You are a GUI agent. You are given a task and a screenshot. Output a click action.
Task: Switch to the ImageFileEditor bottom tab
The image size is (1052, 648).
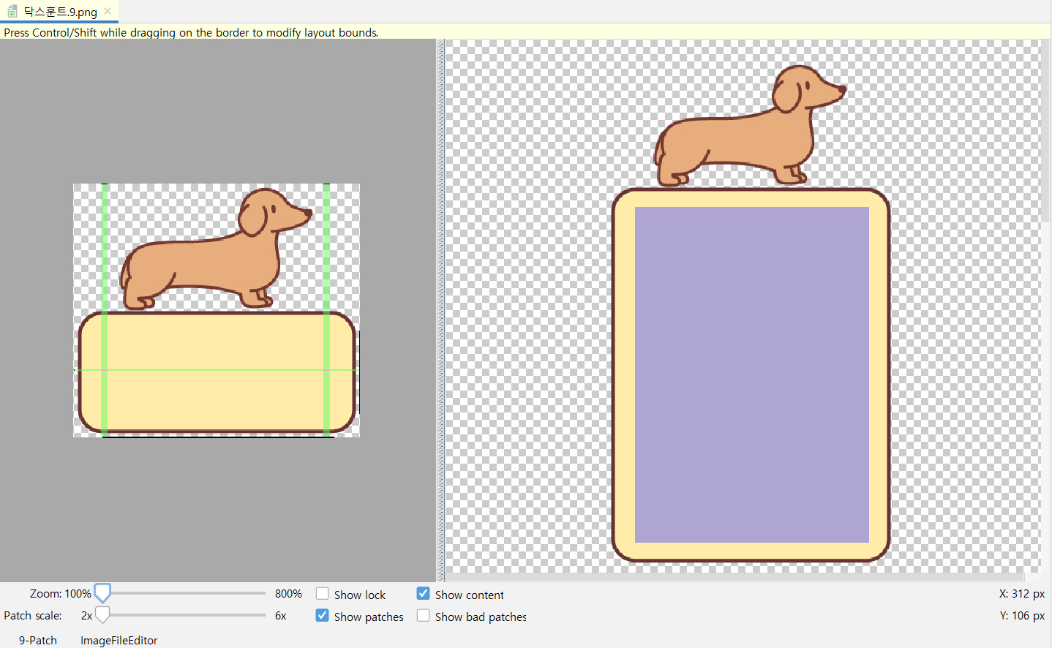119,640
